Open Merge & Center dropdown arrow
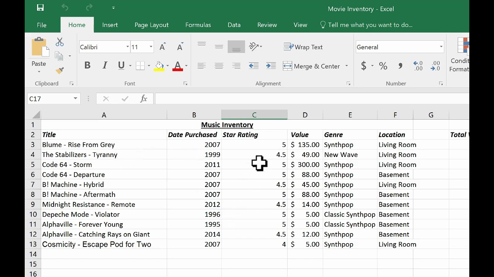The image size is (494, 277). pyautogui.click(x=347, y=66)
